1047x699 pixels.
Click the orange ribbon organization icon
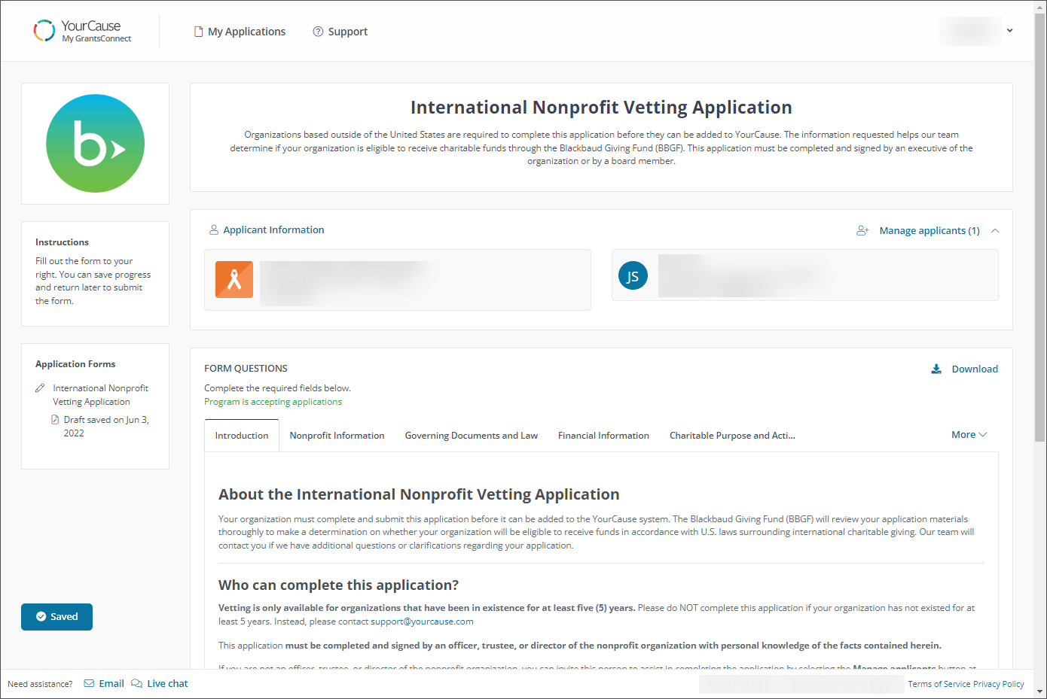tap(234, 279)
